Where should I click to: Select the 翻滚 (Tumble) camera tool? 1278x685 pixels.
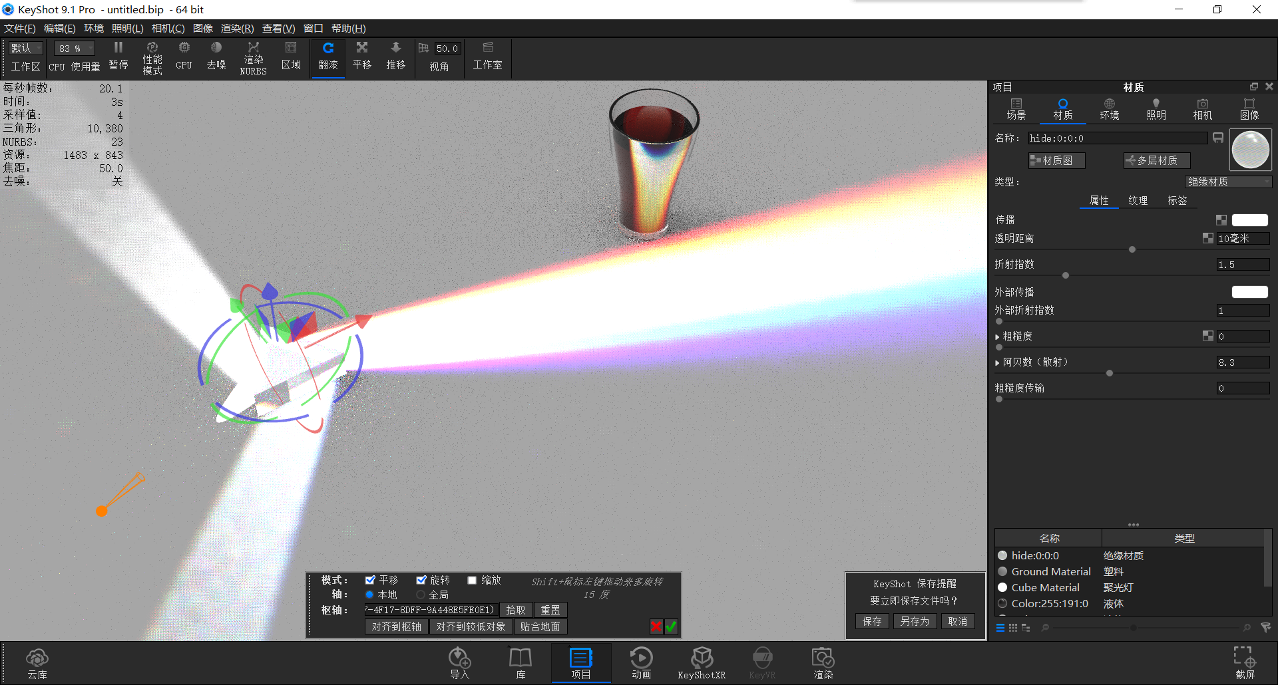coord(327,57)
